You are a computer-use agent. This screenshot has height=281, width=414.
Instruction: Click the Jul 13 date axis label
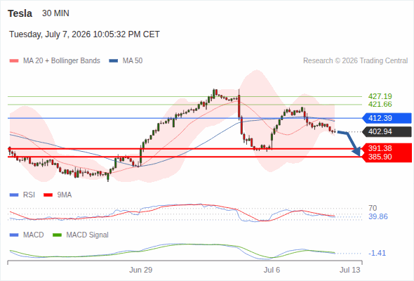click(350, 270)
